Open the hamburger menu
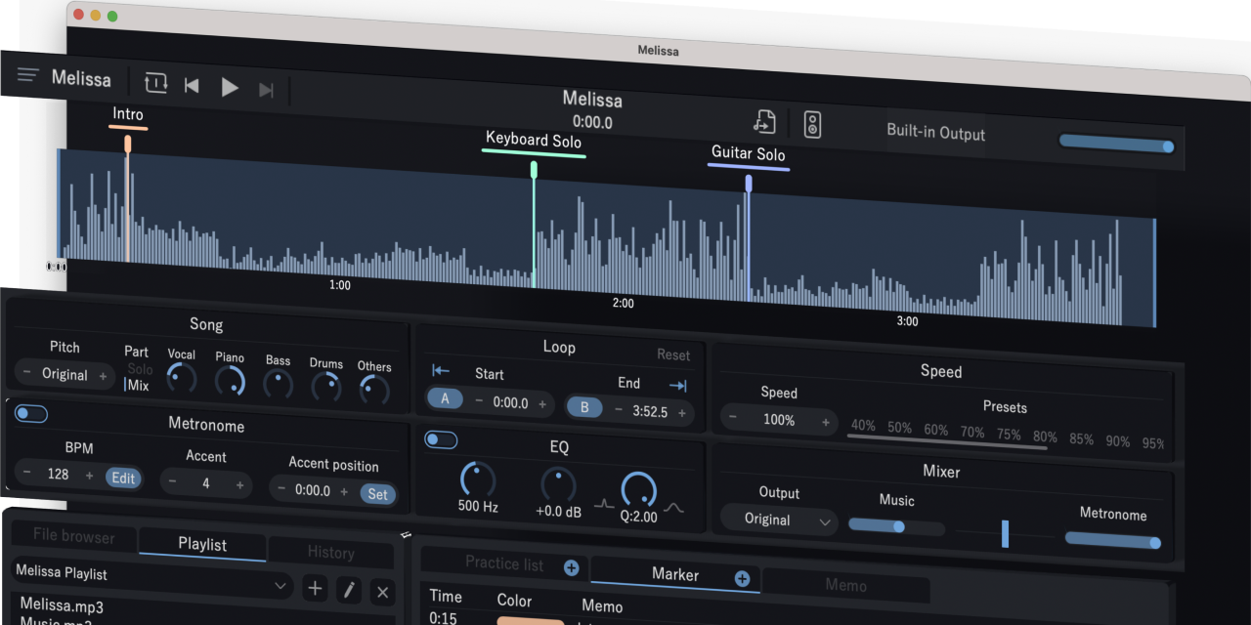The image size is (1251, 625). coord(27,74)
